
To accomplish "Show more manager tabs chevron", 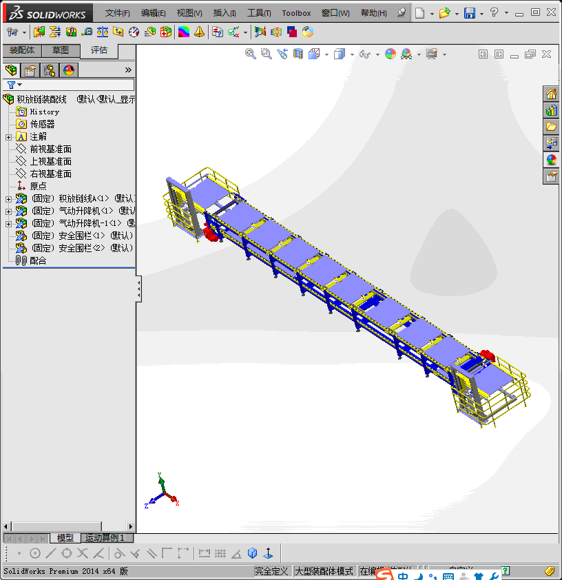I will coord(128,70).
